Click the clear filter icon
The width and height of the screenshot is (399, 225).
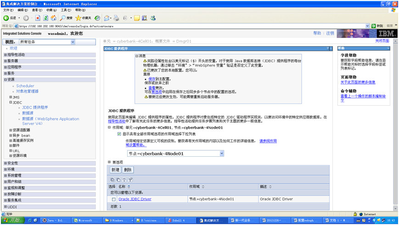pos(130,180)
